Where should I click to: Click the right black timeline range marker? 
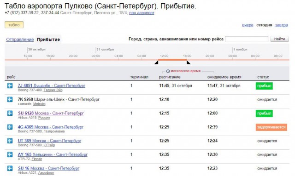[189, 62]
